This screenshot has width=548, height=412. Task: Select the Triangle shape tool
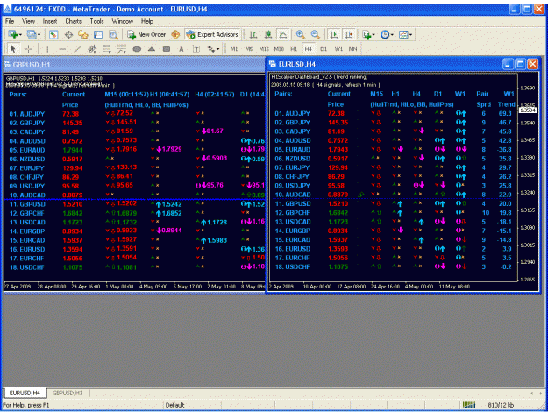pyautogui.click(x=152, y=49)
